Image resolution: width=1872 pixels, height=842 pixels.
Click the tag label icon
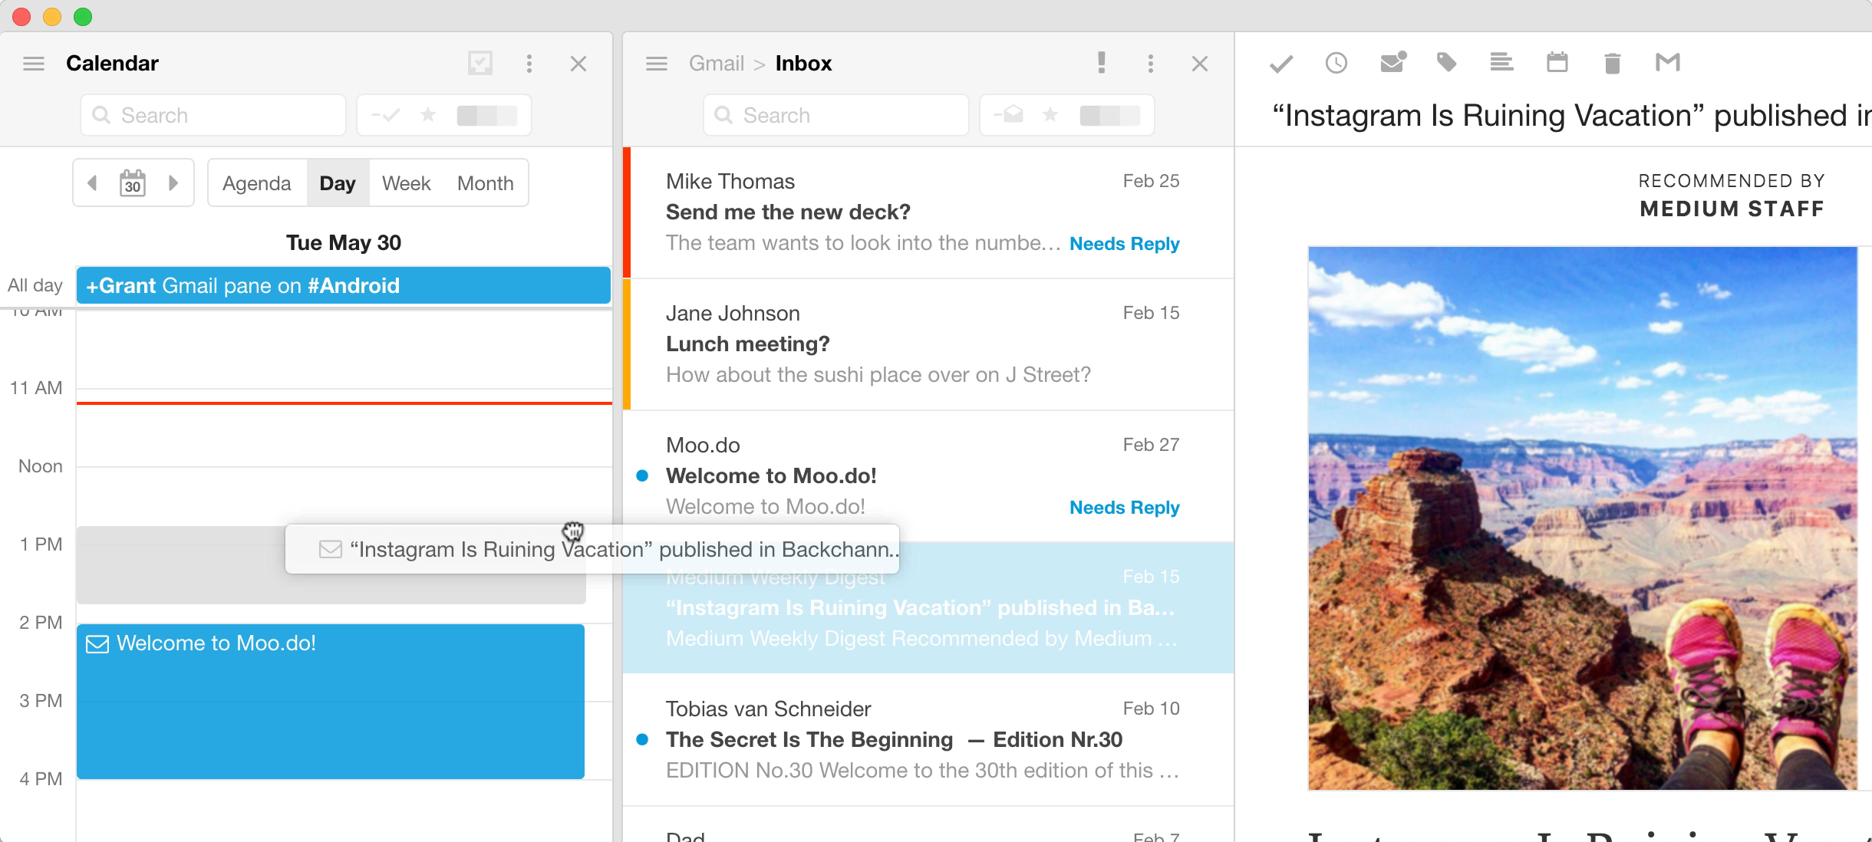click(1446, 62)
